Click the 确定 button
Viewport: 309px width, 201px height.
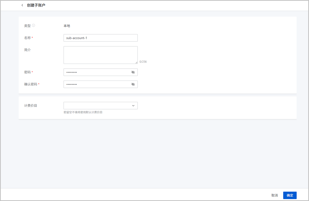[290, 195]
